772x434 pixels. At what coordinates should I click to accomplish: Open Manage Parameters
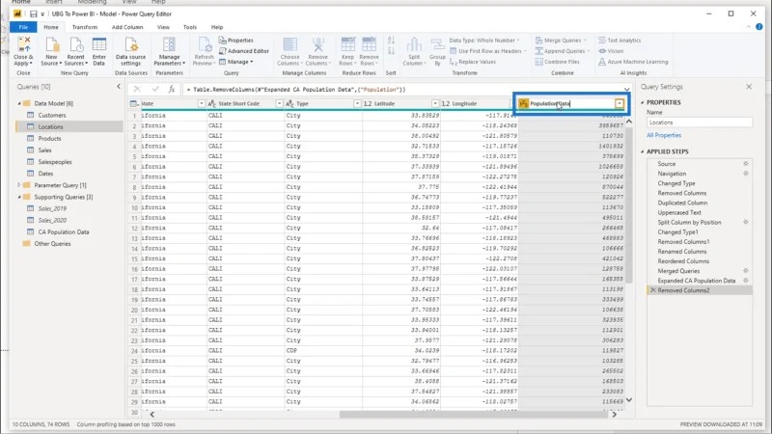[x=170, y=52]
